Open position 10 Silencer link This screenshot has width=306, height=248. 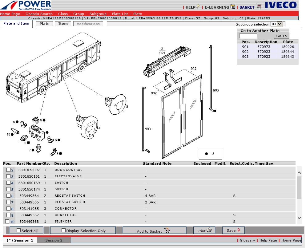12,222
